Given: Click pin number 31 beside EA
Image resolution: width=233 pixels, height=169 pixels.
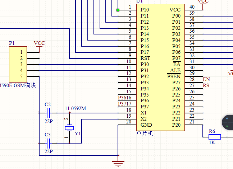Looking at the screenshot, I should click(x=192, y=61).
